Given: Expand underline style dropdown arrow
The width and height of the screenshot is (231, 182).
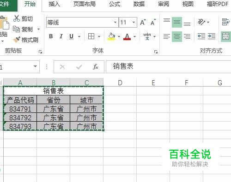Looking at the screenshot, I should click(79, 36).
